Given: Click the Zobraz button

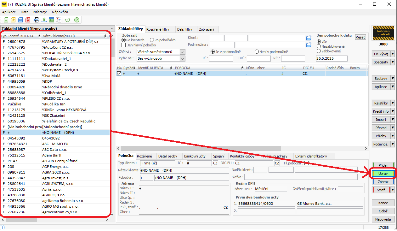Looking at the screenshot, I should click(383, 182).
